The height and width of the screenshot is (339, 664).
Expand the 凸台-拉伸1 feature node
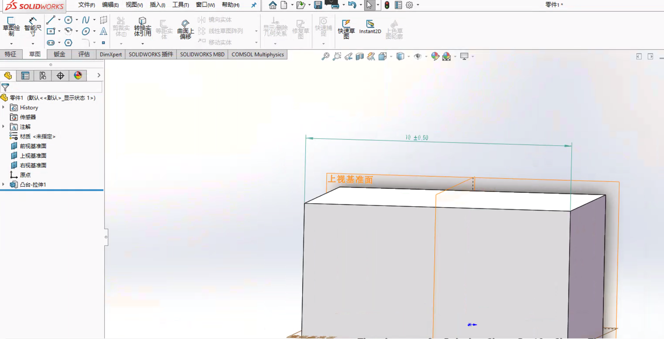[4, 184]
